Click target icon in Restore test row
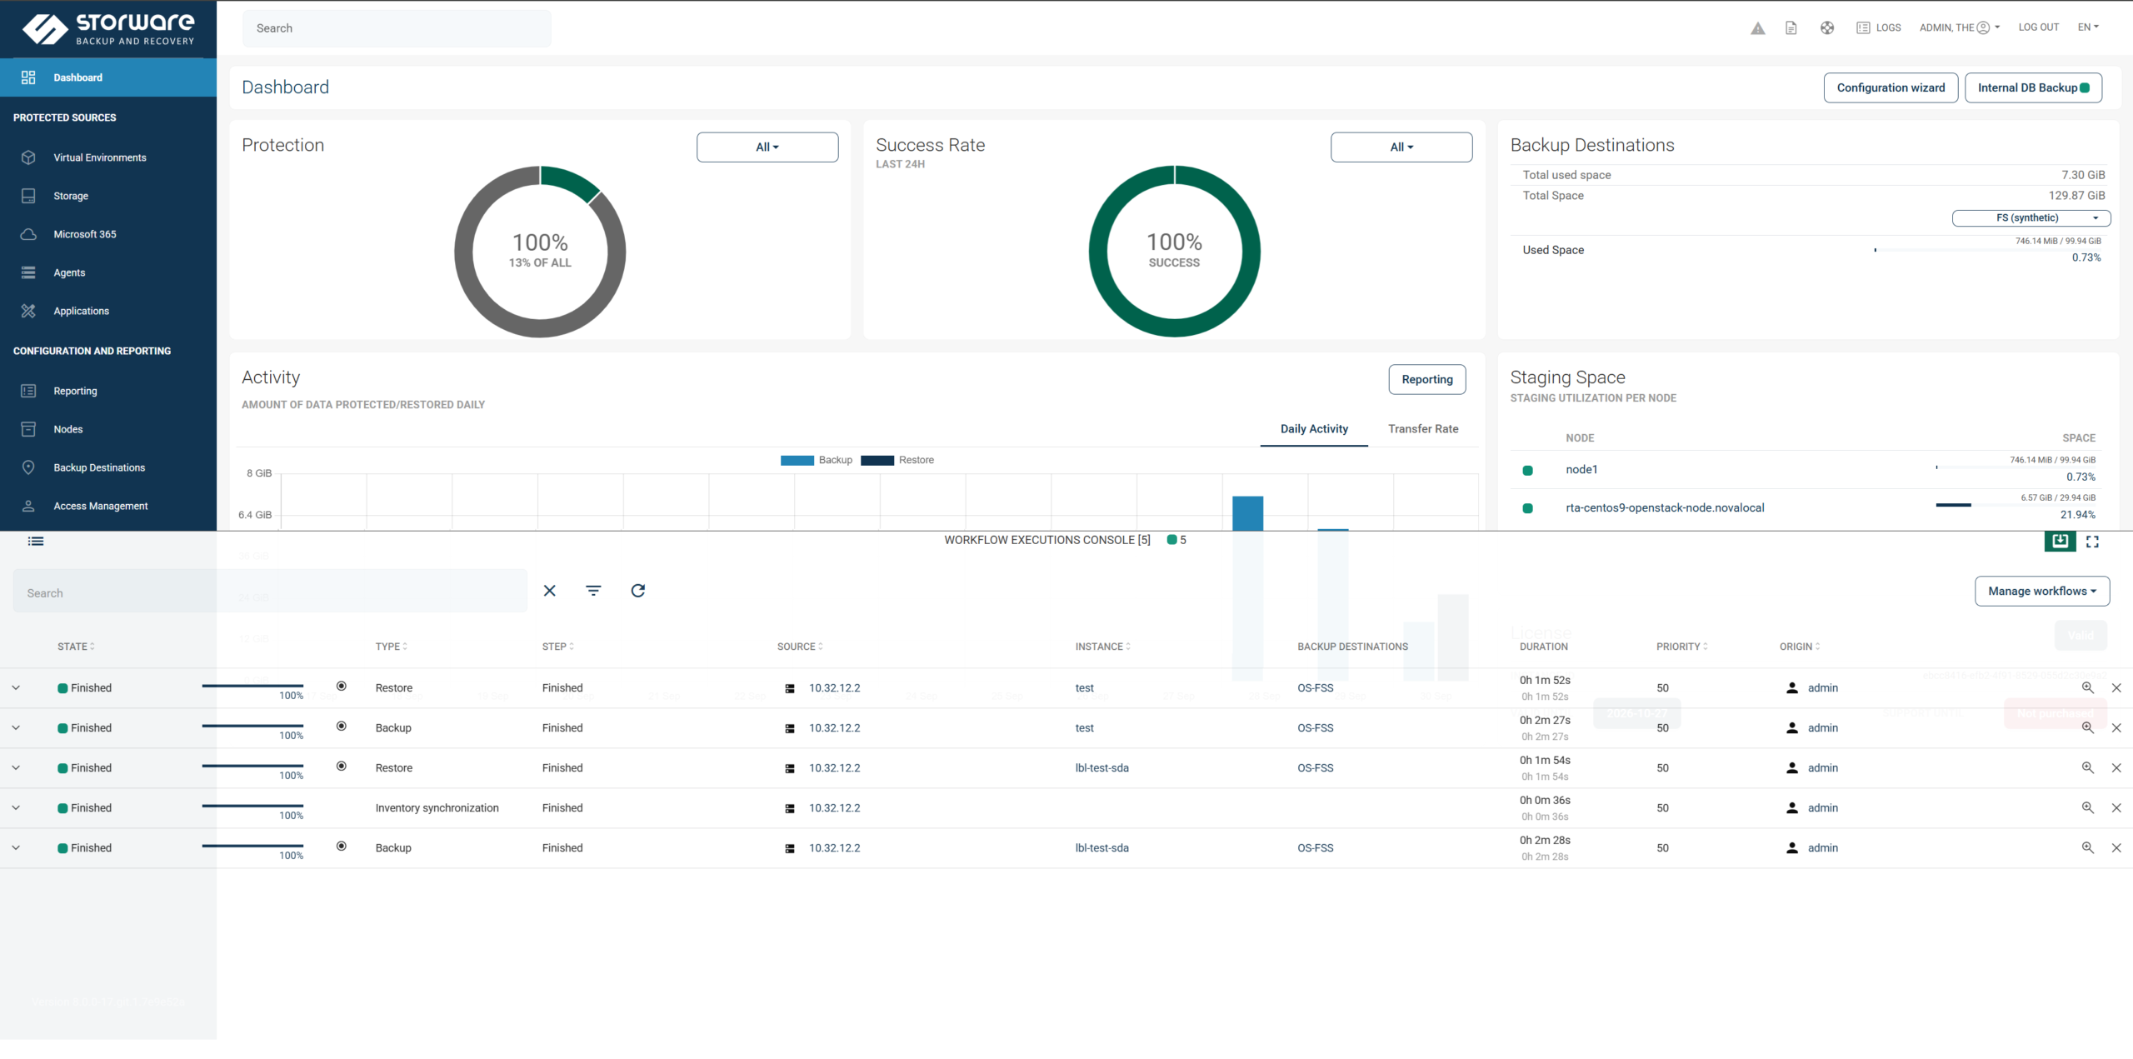 pyautogui.click(x=342, y=687)
